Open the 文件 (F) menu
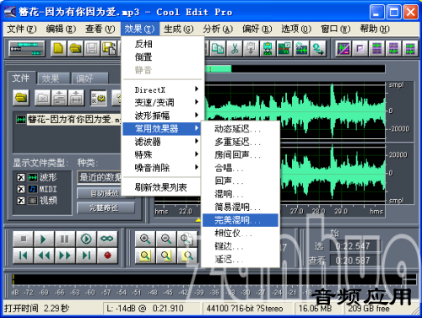The width and height of the screenshot is (422, 318). tap(21, 29)
